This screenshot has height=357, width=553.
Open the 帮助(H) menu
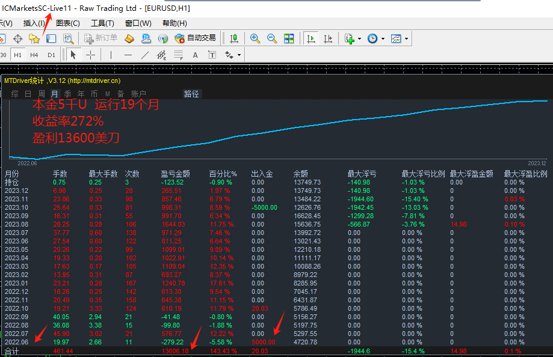click(175, 23)
